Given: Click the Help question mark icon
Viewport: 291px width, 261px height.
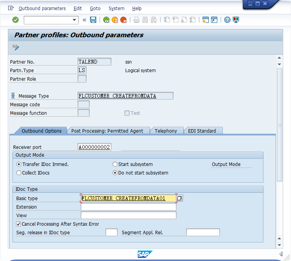Looking at the screenshot, I should 227,20.
